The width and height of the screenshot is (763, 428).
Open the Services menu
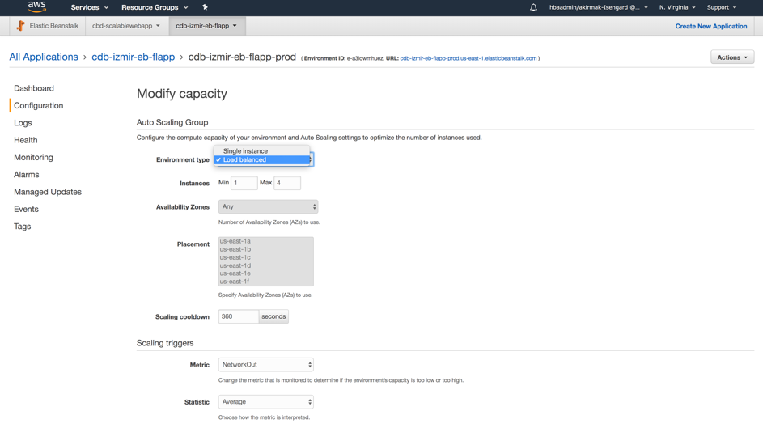[x=90, y=7]
